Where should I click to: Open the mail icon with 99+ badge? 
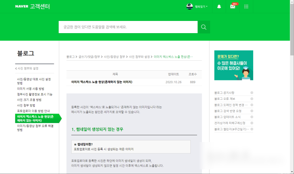point(233,7)
